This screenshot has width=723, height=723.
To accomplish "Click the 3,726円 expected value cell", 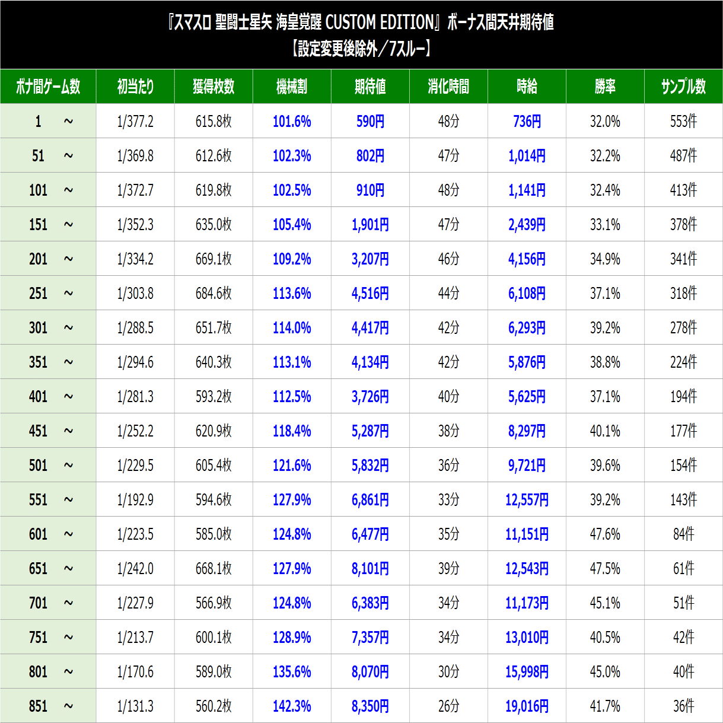I will click(370, 396).
